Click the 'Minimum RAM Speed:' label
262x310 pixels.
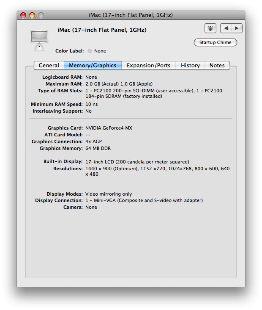click(57, 104)
